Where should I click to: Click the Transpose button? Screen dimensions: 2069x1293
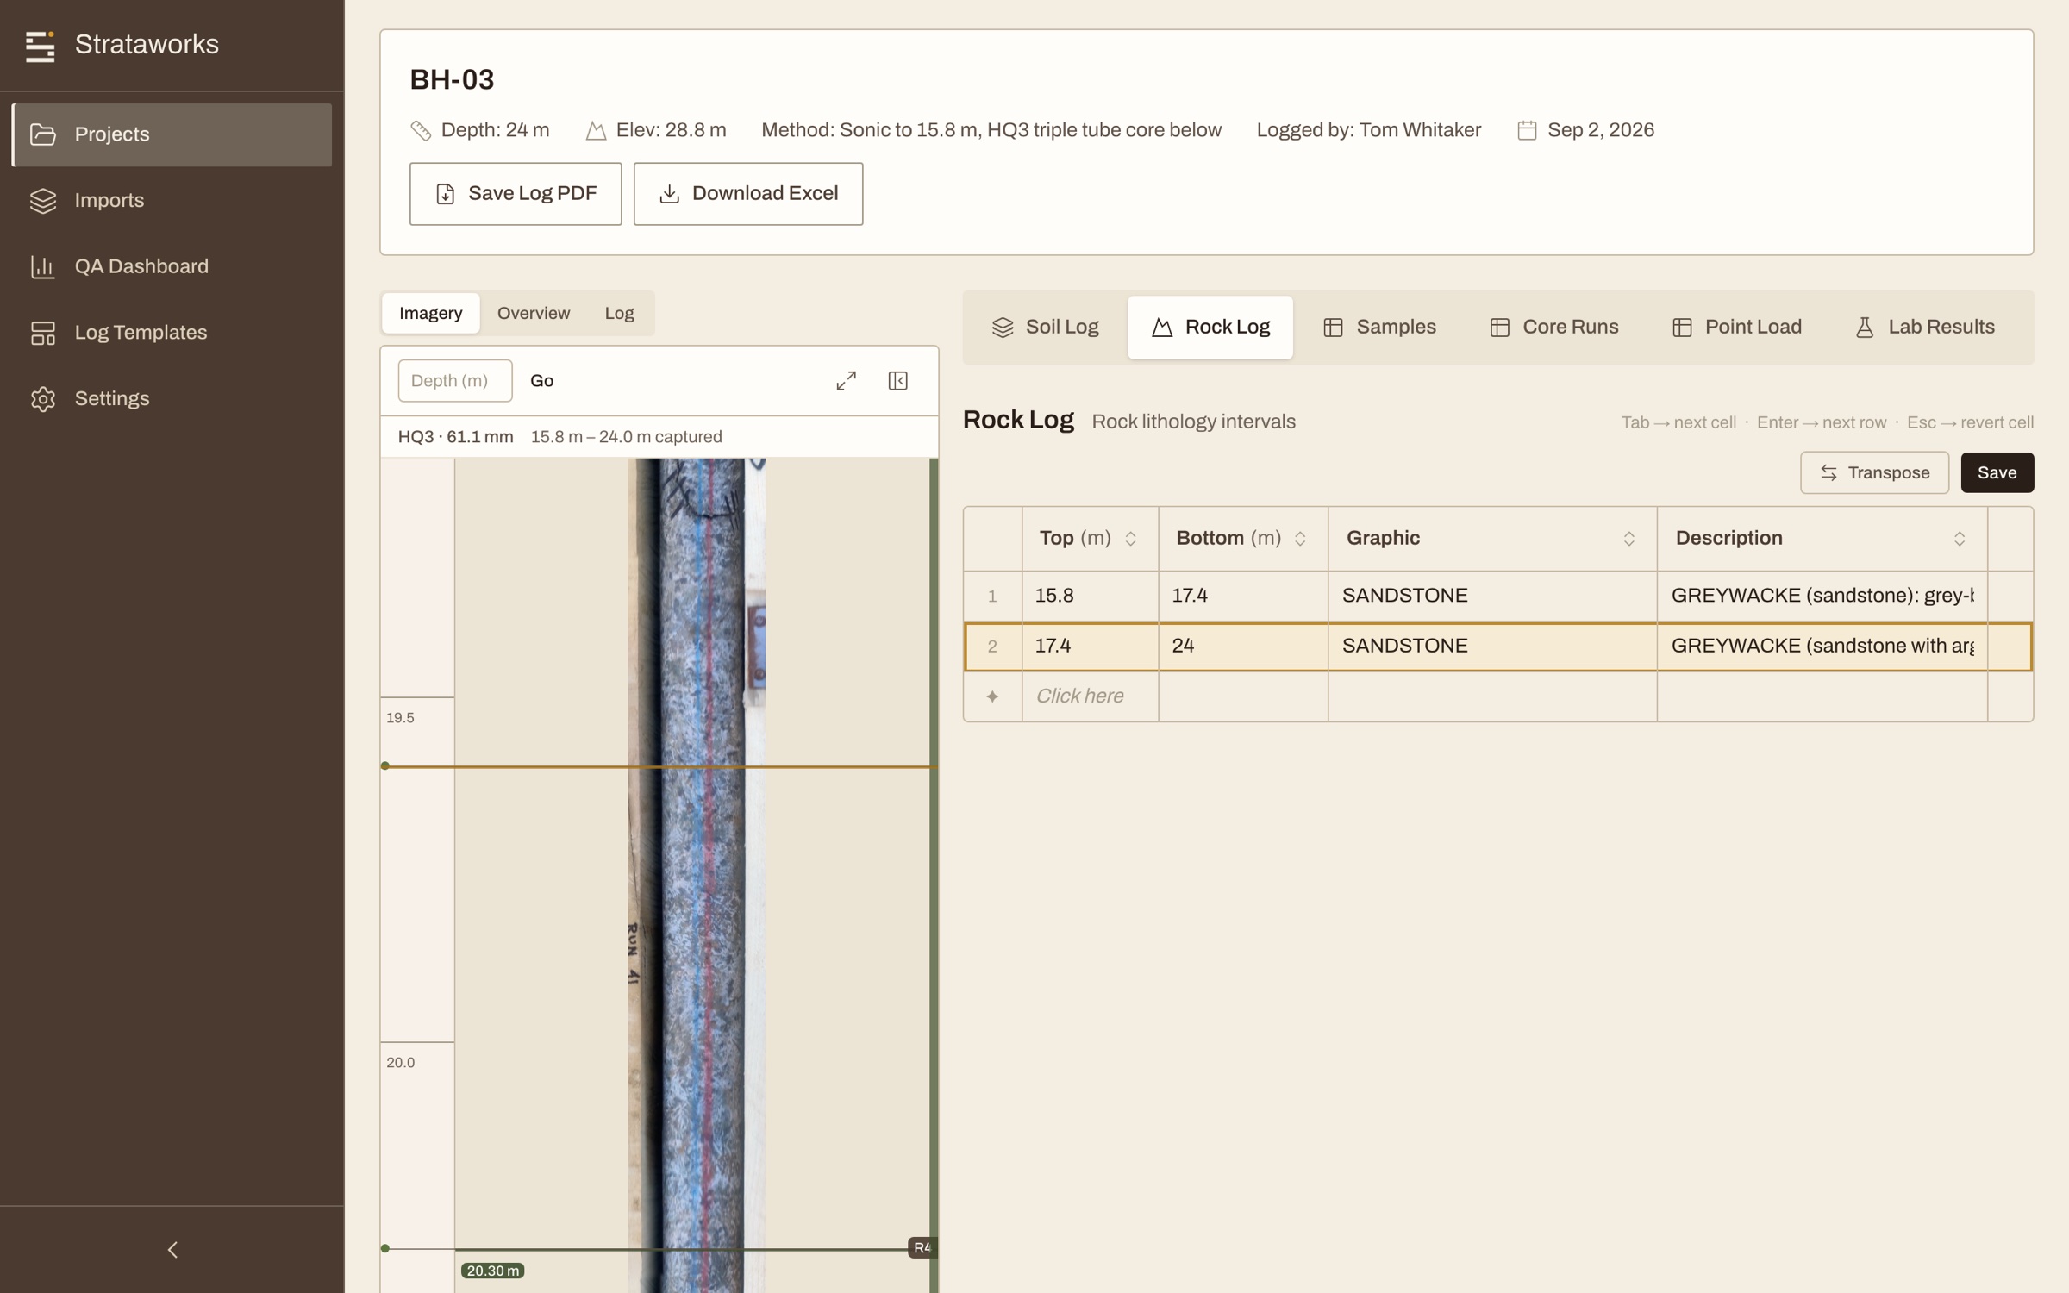[1874, 473]
